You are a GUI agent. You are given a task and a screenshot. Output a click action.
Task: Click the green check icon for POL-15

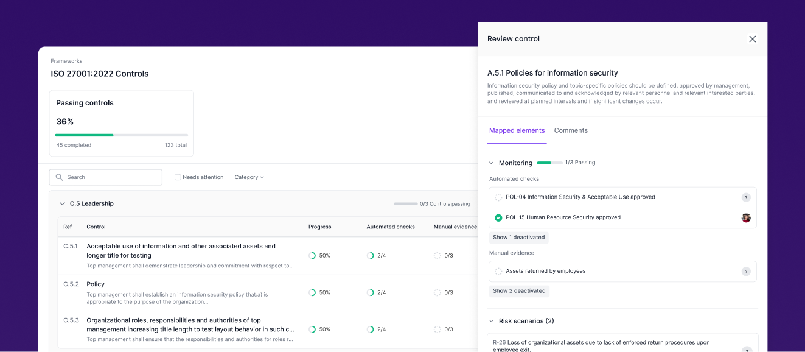(498, 217)
